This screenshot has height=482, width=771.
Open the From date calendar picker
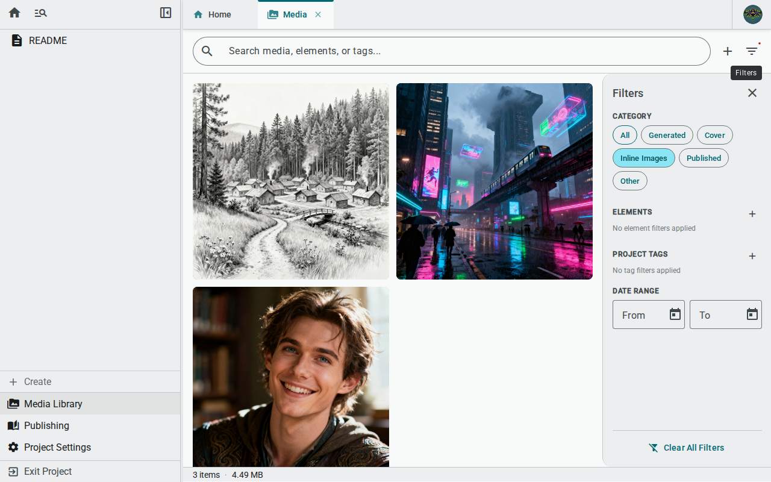pyautogui.click(x=675, y=315)
